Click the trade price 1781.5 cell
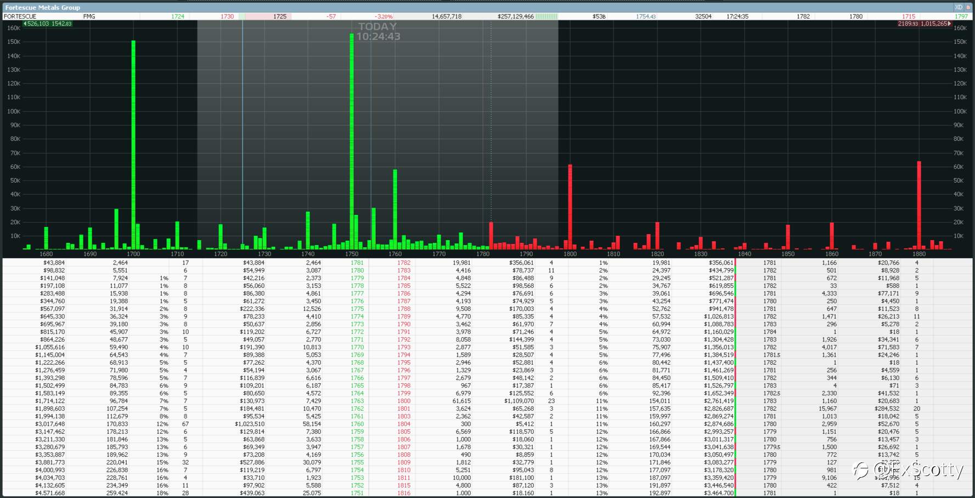The width and height of the screenshot is (975, 498). coord(771,355)
